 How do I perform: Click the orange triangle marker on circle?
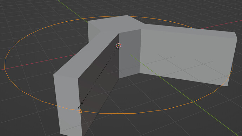coord(80,111)
